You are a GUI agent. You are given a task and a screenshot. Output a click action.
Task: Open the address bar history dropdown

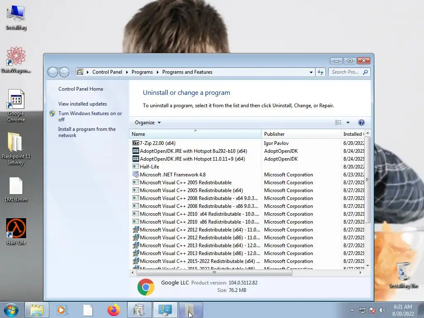pos(311,72)
